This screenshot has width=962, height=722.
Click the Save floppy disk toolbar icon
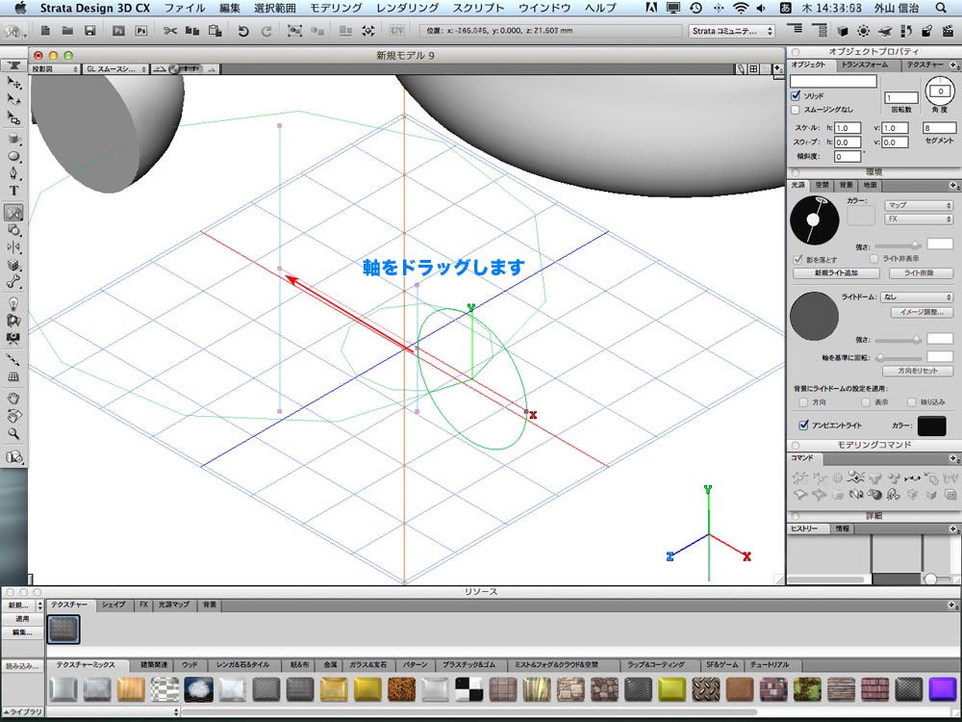90,31
